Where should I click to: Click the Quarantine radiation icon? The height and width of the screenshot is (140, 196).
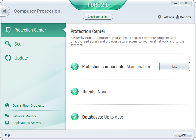coord(7,105)
